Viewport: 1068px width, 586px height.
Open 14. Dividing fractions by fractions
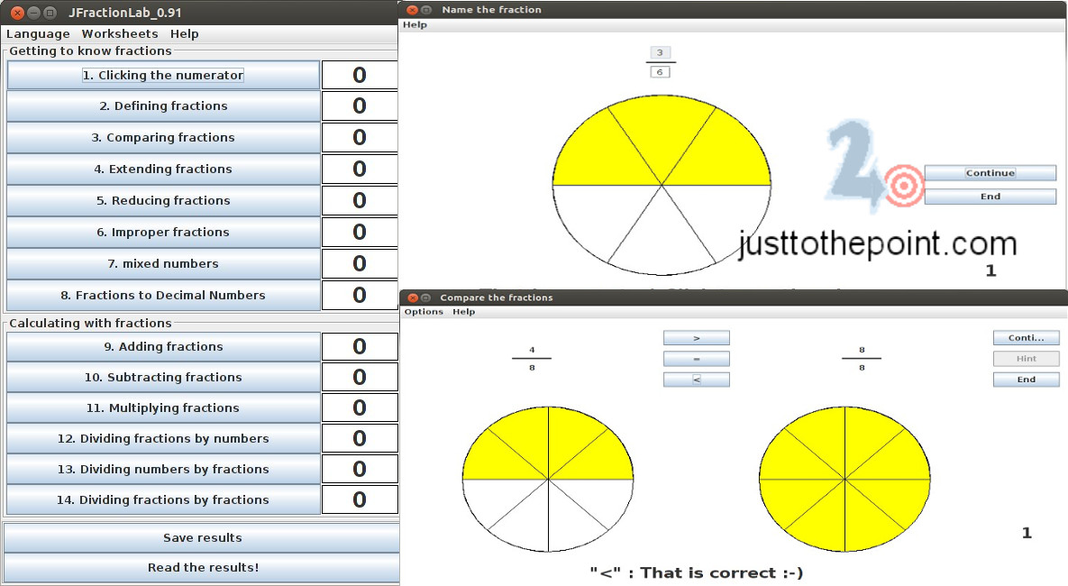click(x=163, y=500)
